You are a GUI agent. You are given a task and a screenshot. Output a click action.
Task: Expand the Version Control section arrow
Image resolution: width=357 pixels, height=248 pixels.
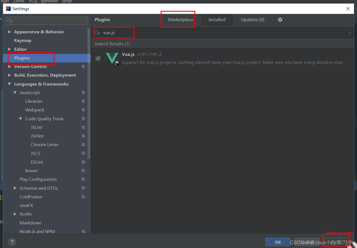(x=9, y=67)
